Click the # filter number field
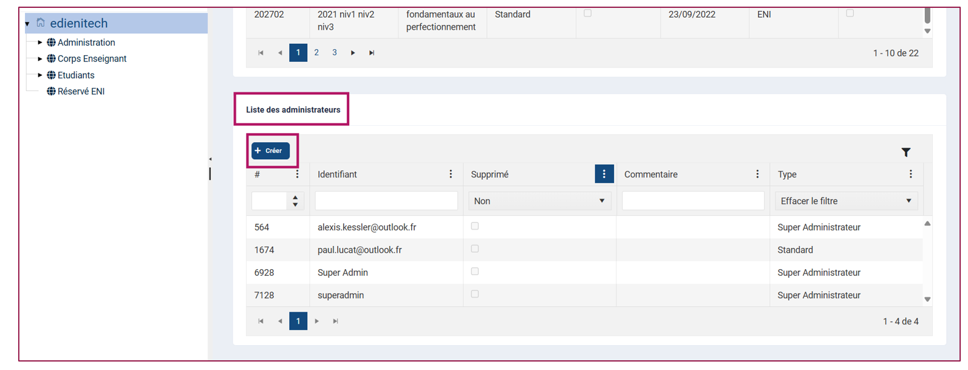The image size is (968, 370). coord(269,201)
